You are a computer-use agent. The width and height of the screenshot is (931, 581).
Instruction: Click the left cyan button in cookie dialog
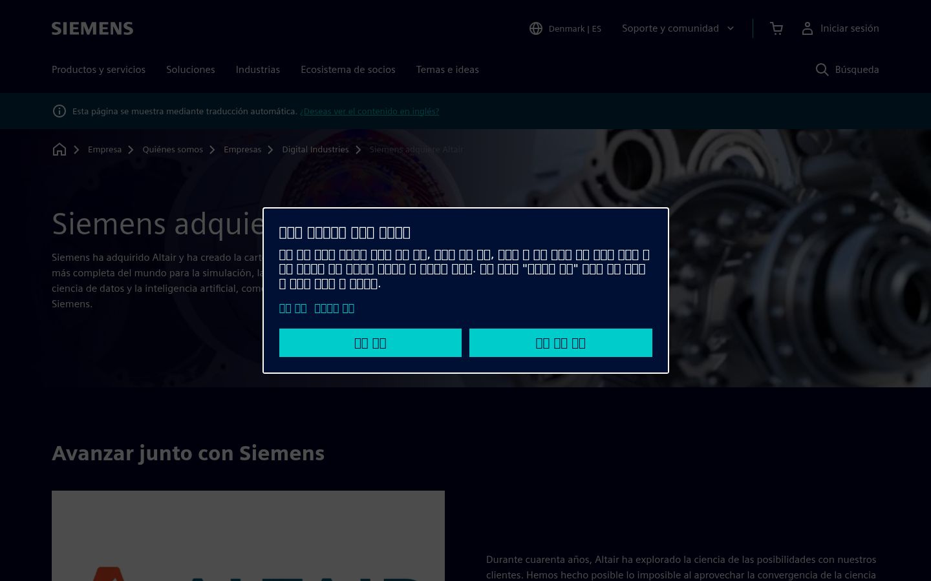tap(370, 343)
